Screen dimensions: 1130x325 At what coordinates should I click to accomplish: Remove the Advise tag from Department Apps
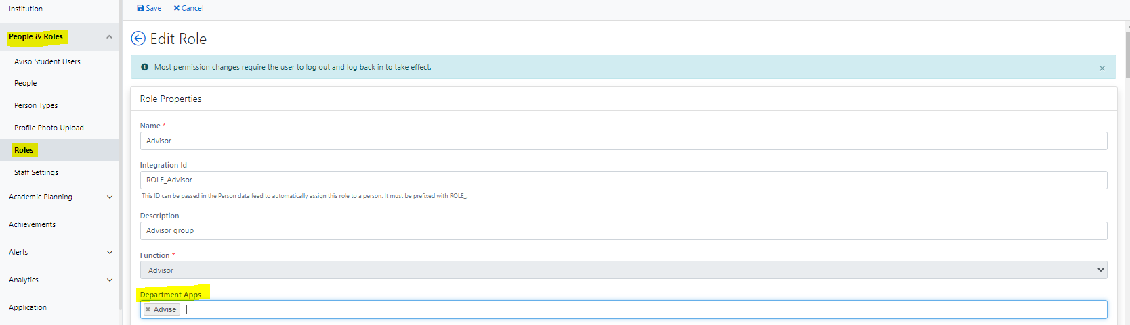point(148,309)
